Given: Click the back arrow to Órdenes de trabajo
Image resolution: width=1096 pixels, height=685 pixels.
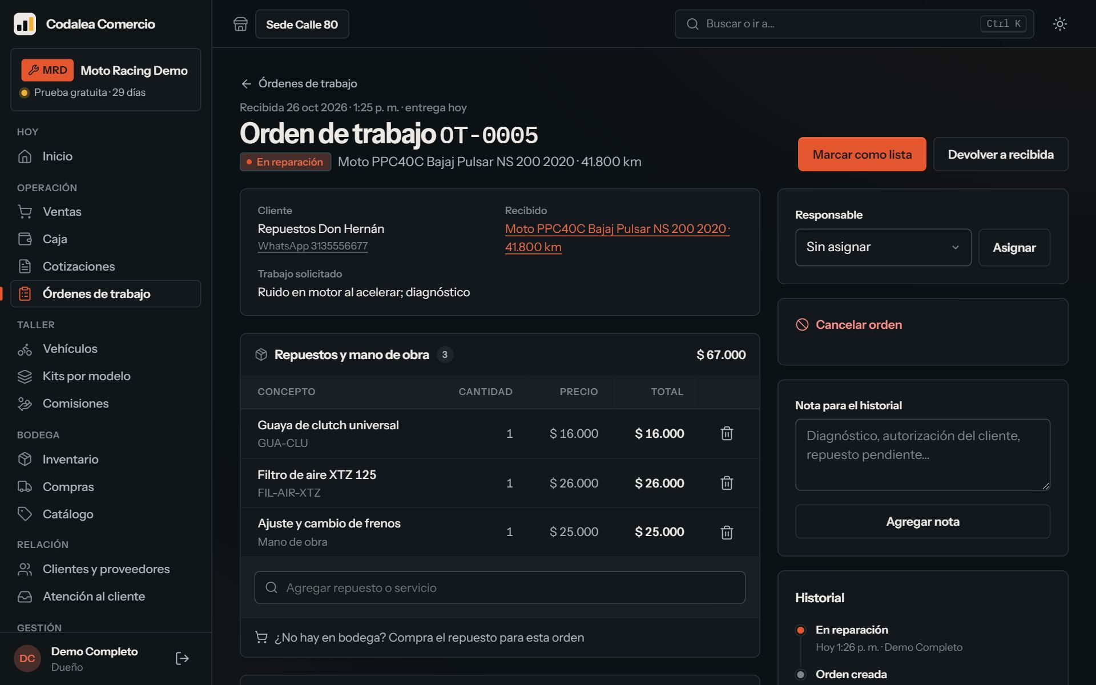Looking at the screenshot, I should [x=246, y=84].
